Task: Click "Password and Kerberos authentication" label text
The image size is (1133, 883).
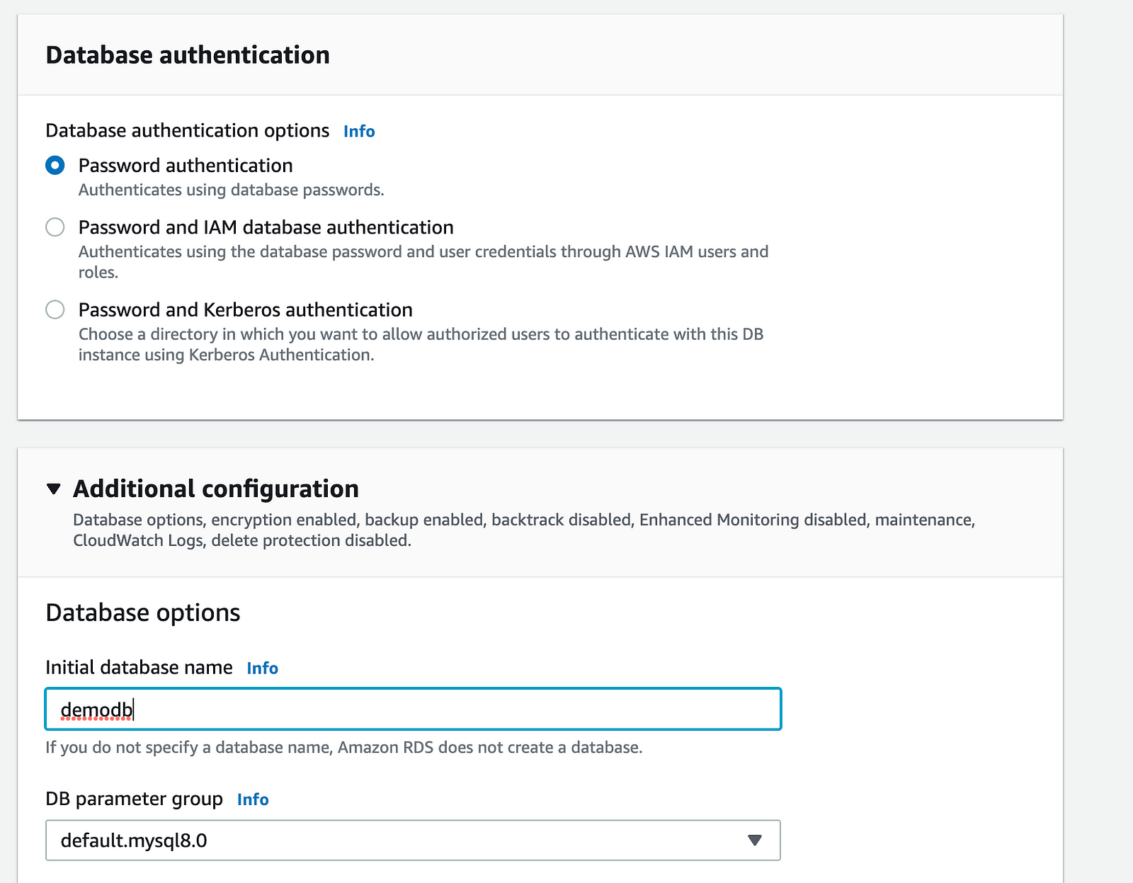Action: coord(245,310)
